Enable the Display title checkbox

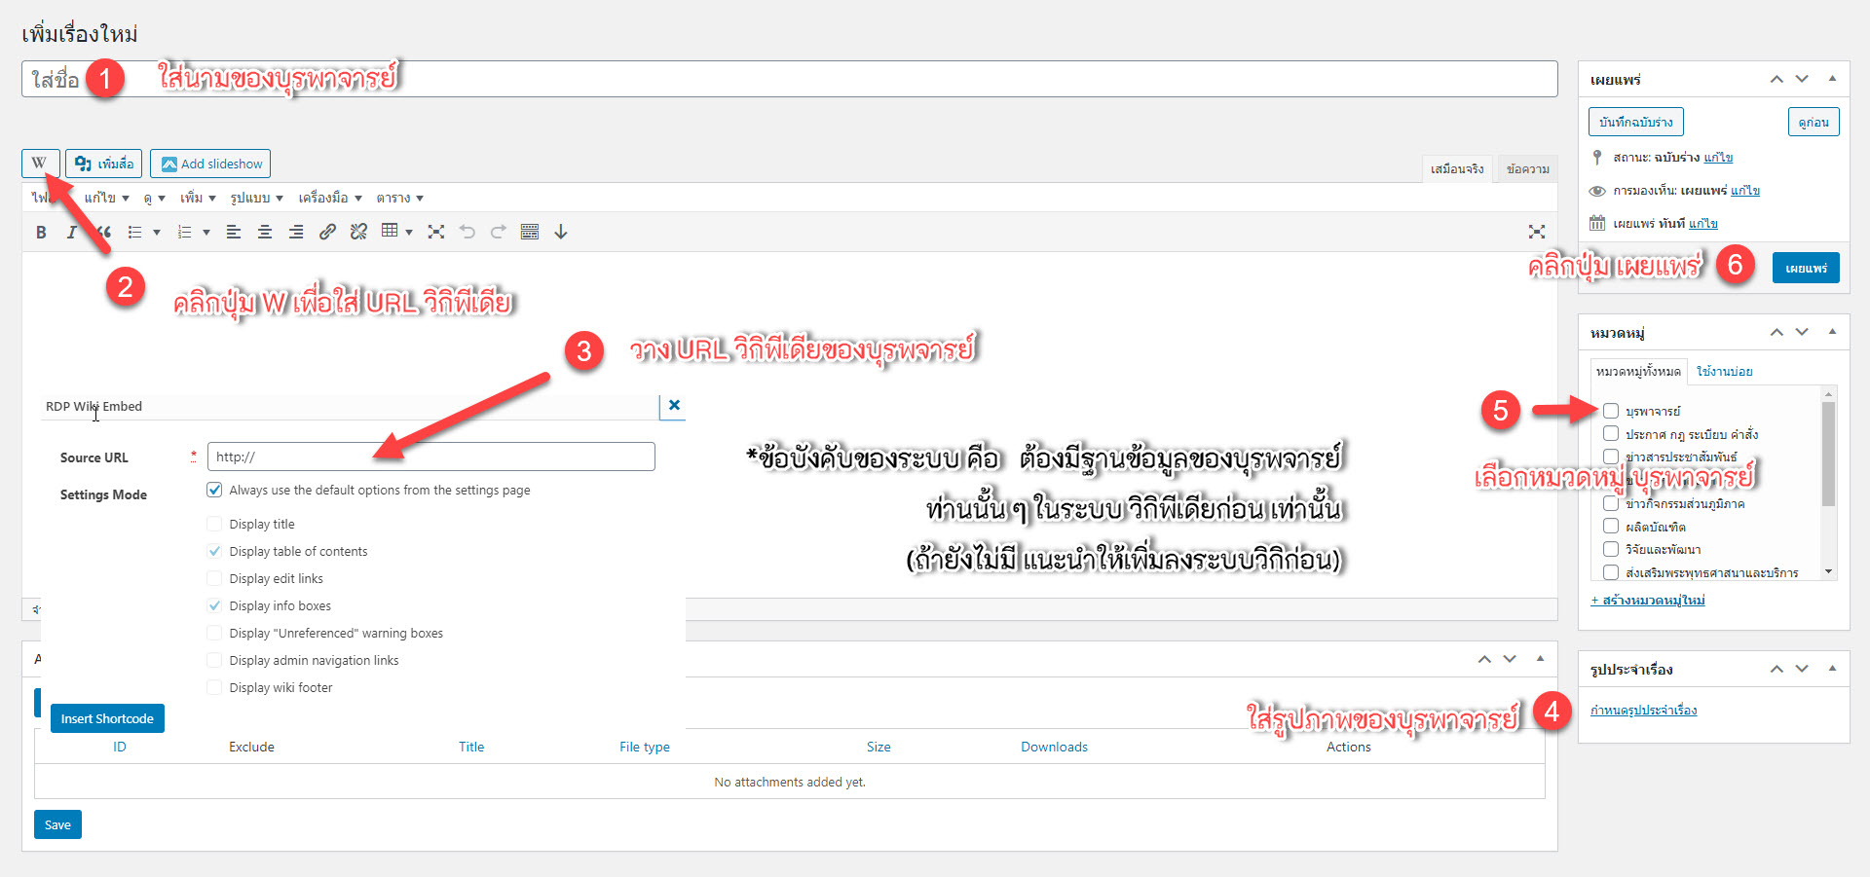coord(214,524)
